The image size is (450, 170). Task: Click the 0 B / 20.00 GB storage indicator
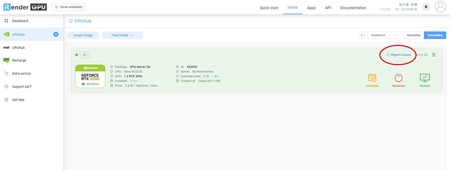[406, 9]
